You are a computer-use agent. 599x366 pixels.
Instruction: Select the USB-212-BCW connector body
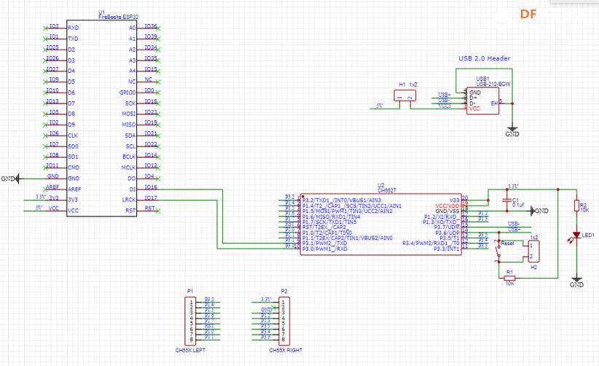click(x=482, y=101)
